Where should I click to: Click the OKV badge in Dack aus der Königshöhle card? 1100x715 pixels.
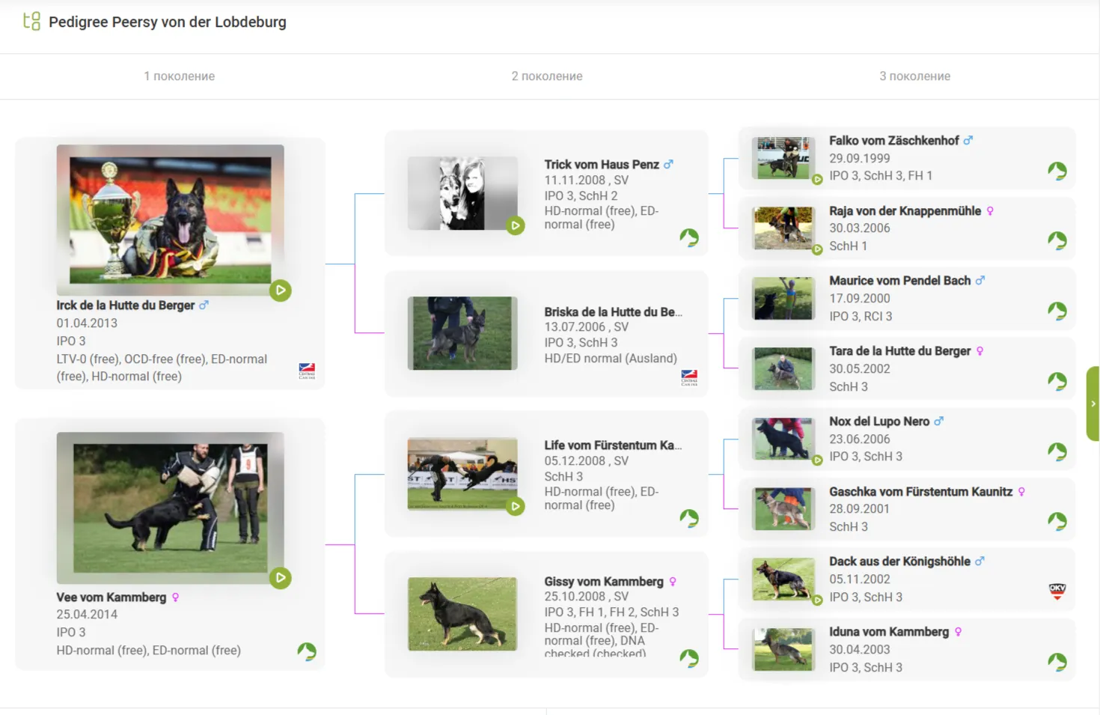click(1057, 591)
